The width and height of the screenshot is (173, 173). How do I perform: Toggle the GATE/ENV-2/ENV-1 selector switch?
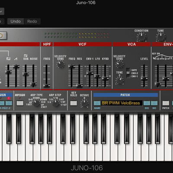pyautogui.click(x=128, y=73)
